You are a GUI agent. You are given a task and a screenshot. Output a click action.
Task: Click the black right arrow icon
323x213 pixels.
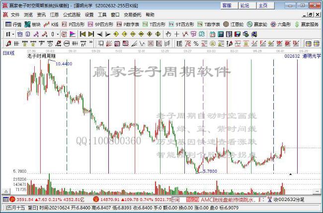pyautogui.click(x=108, y=34)
